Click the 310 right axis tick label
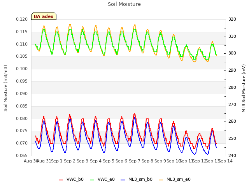The height and width of the screenshot is (187, 249). click(232, 36)
